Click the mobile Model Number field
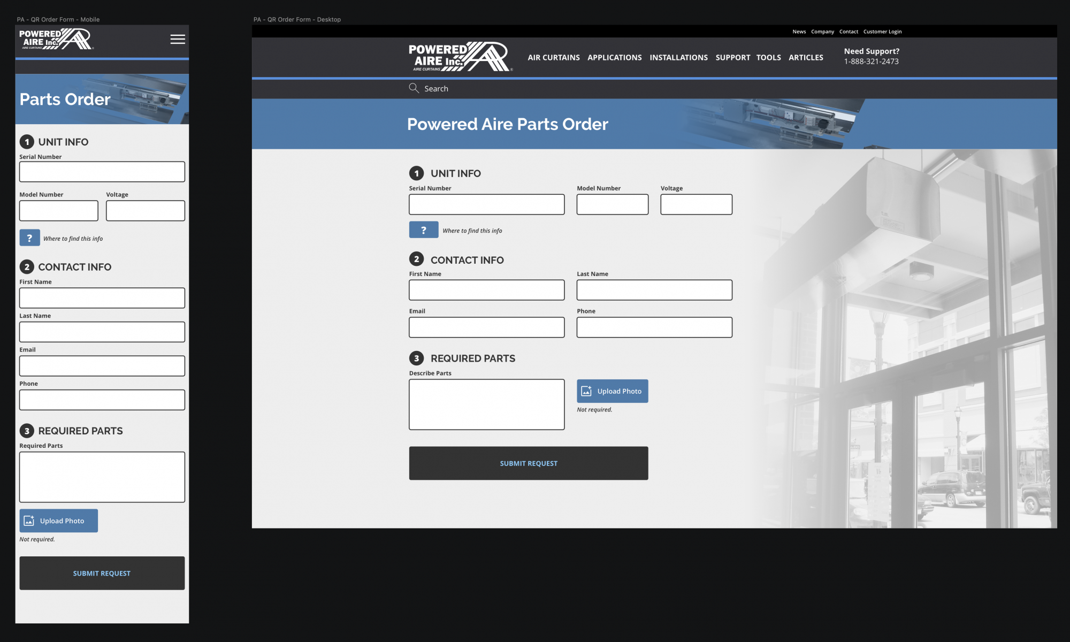Image resolution: width=1070 pixels, height=642 pixels. pos(59,211)
